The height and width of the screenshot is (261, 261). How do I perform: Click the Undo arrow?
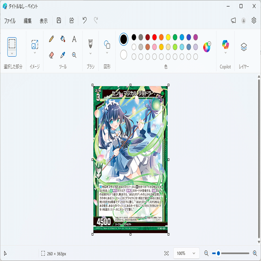click(x=85, y=20)
